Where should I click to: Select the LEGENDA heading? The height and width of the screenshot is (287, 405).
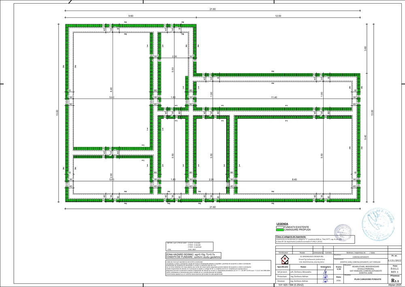[x=282, y=224]
